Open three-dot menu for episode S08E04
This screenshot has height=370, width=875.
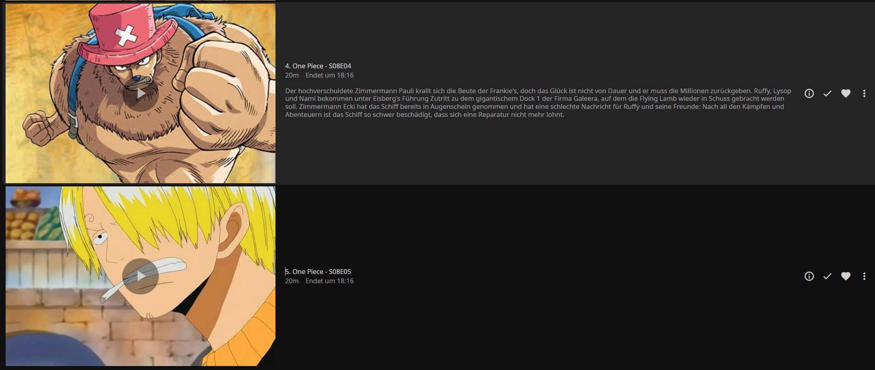click(x=864, y=93)
